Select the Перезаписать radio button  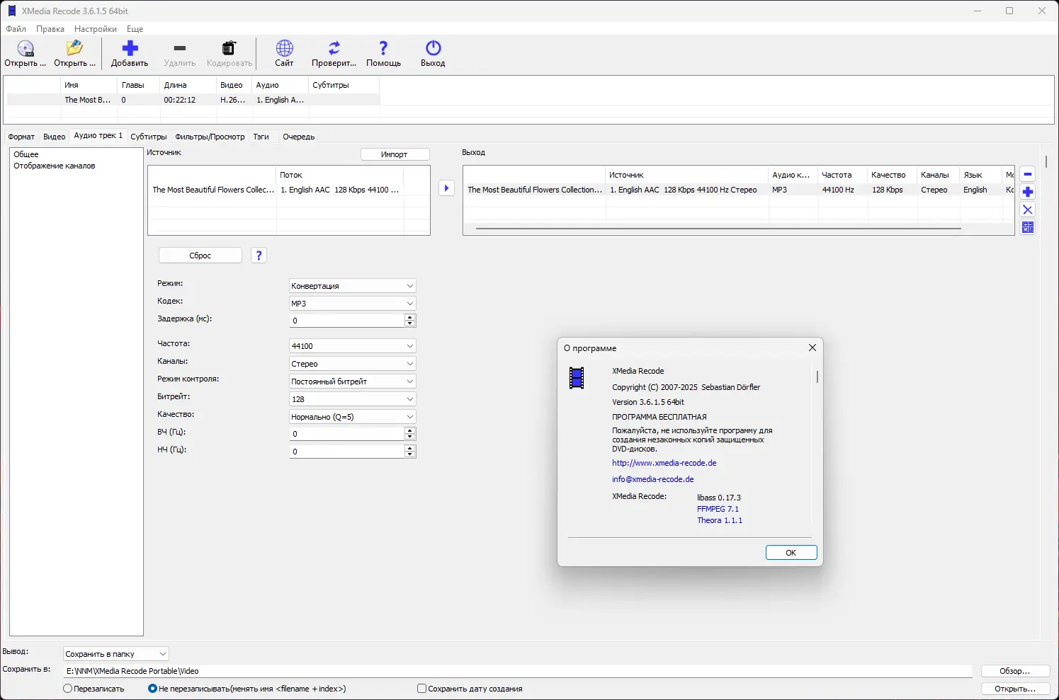click(68, 689)
